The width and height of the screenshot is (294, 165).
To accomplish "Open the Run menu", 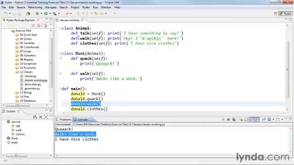I will 95,7.
